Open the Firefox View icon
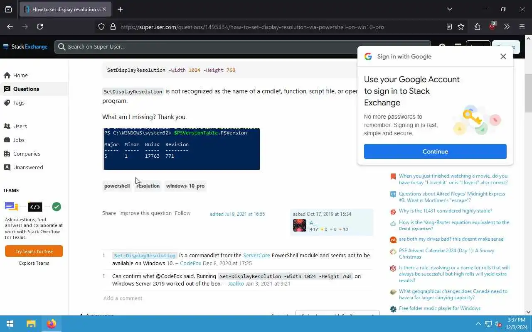Image resolution: width=532 pixels, height=332 pixels. (8, 9)
